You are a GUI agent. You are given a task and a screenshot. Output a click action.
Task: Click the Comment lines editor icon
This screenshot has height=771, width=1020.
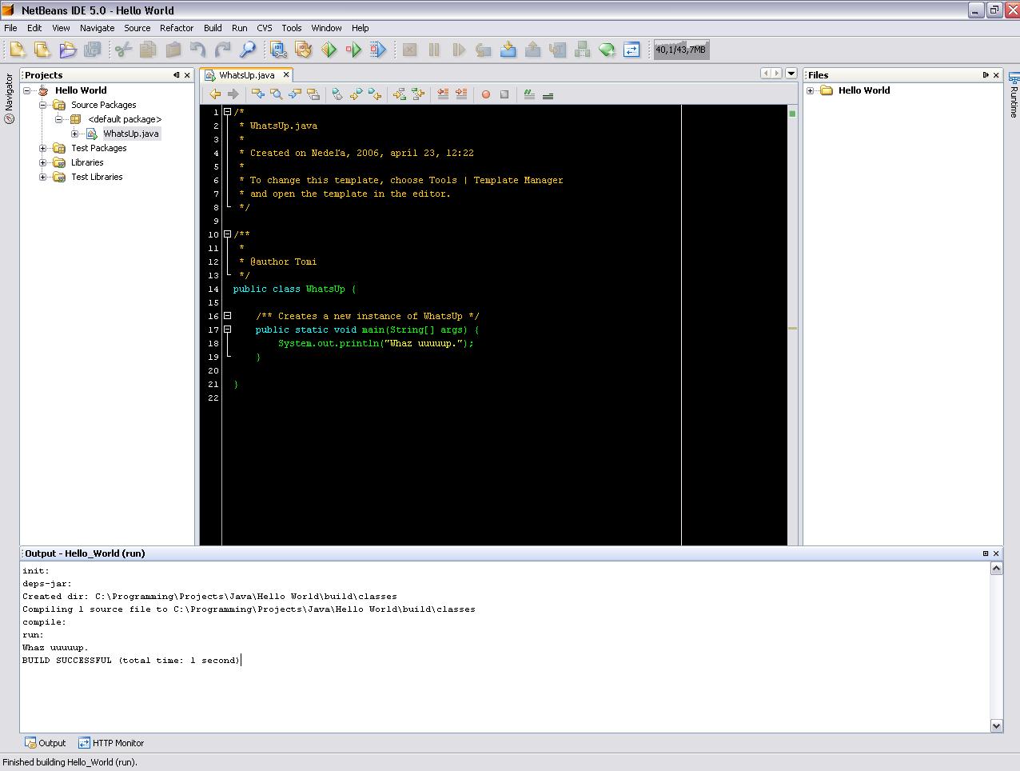[529, 94]
